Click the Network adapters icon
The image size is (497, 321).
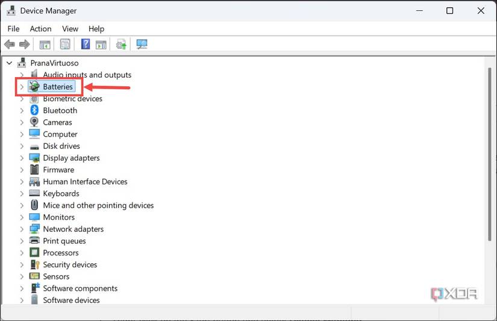[x=34, y=229]
